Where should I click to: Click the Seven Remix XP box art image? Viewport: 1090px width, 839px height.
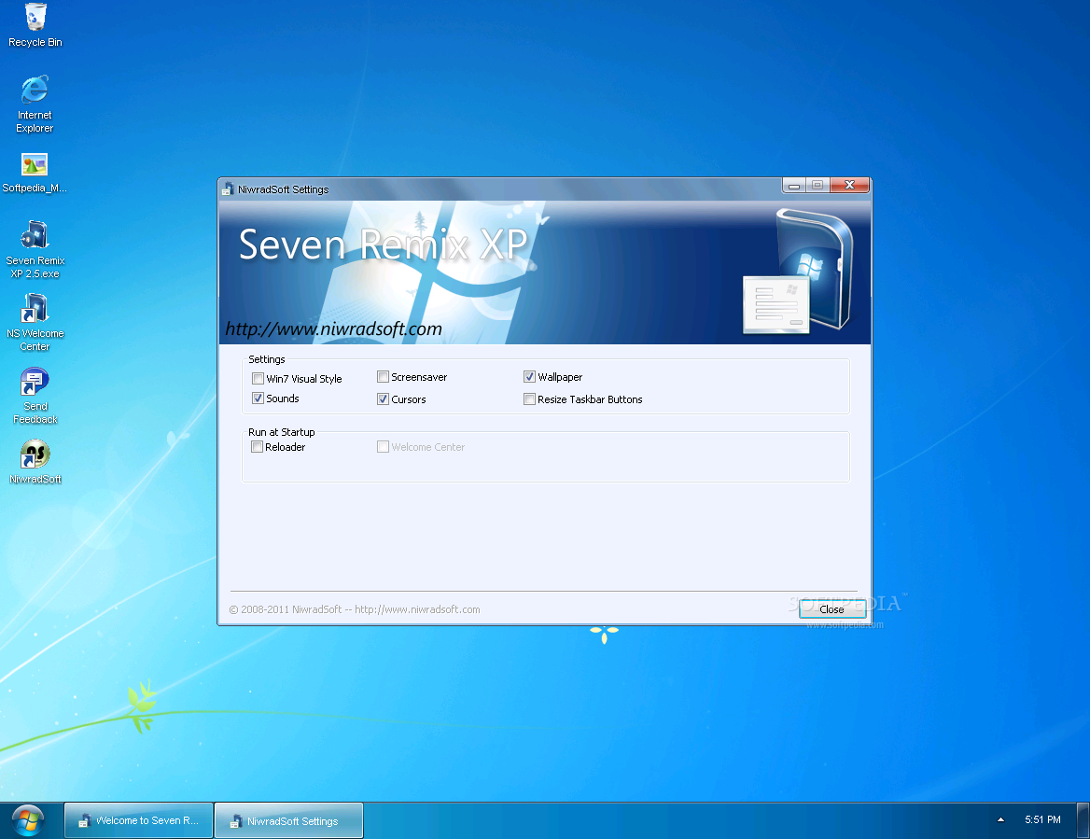798,272
